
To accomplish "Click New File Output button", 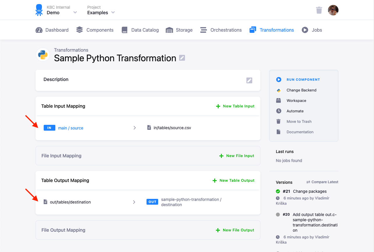I will click(235, 230).
